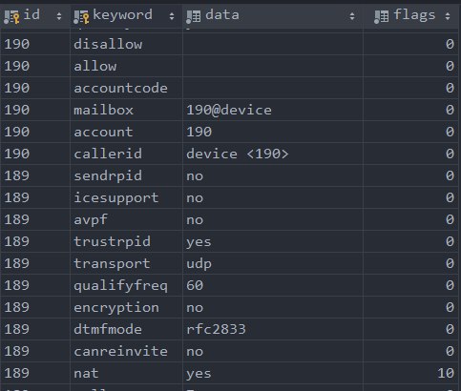Screen dimensions: 461x391
Task: Select the data cell of encryption row
Action: pyautogui.click(x=273, y=307)
